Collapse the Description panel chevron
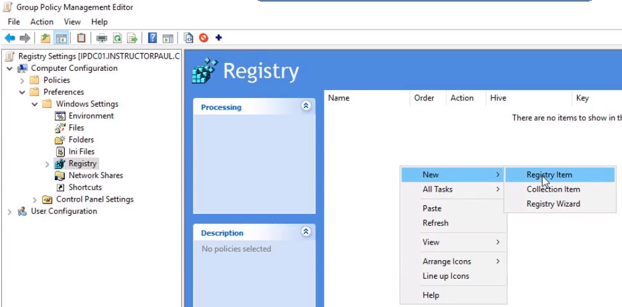 pyautogui.click(x=306, y=231)
